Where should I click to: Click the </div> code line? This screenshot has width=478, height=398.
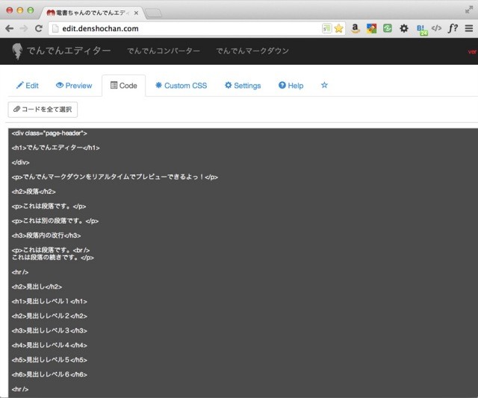(x=20, y=162)
